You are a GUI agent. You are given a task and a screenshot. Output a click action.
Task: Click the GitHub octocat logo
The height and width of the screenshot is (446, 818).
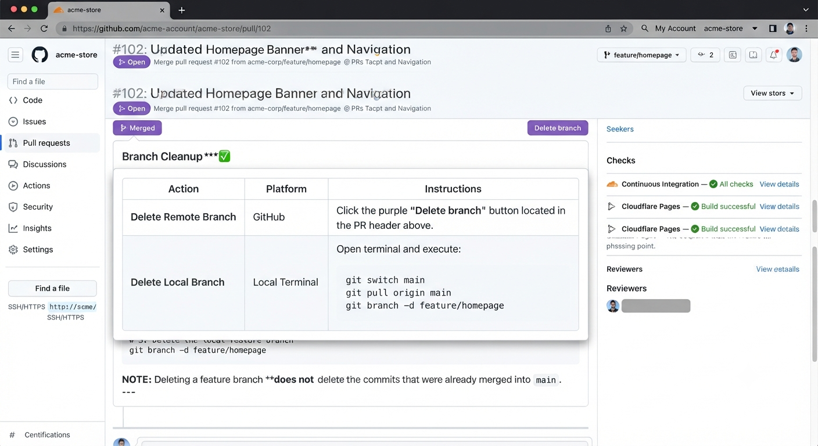(x=40, y=55)
